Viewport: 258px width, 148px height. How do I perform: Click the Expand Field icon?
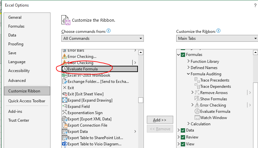65,106
